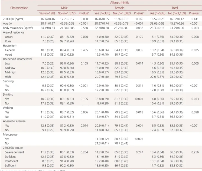Select the walking male P-value '0.866'
The height and width of the screenshot is (171, 202).
coord(84,112)
